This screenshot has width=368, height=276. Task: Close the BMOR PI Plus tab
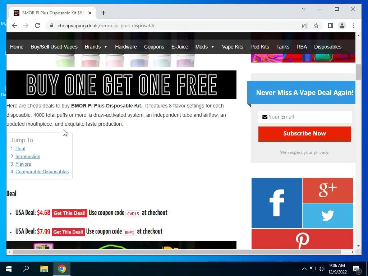coord(90,13)
